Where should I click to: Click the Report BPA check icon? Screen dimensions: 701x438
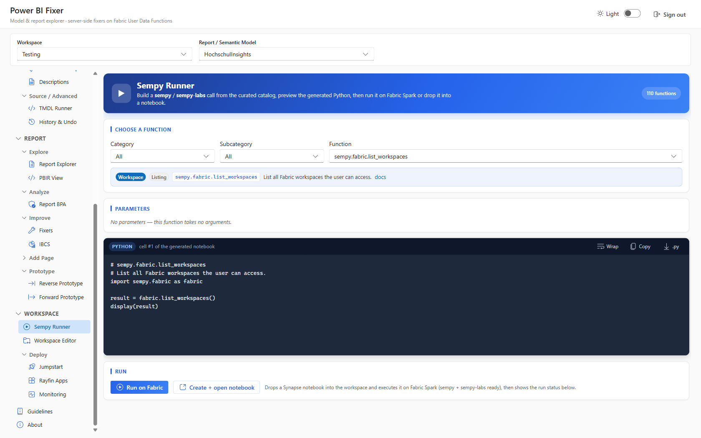(x=32, y=204)
